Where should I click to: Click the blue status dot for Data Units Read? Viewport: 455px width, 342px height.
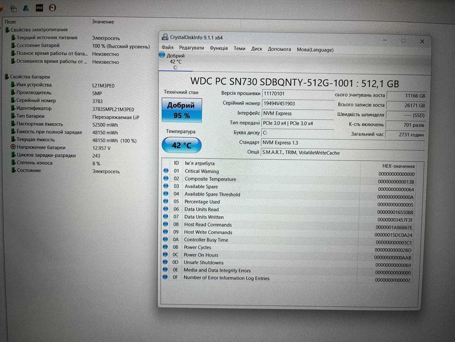point(166,209)
